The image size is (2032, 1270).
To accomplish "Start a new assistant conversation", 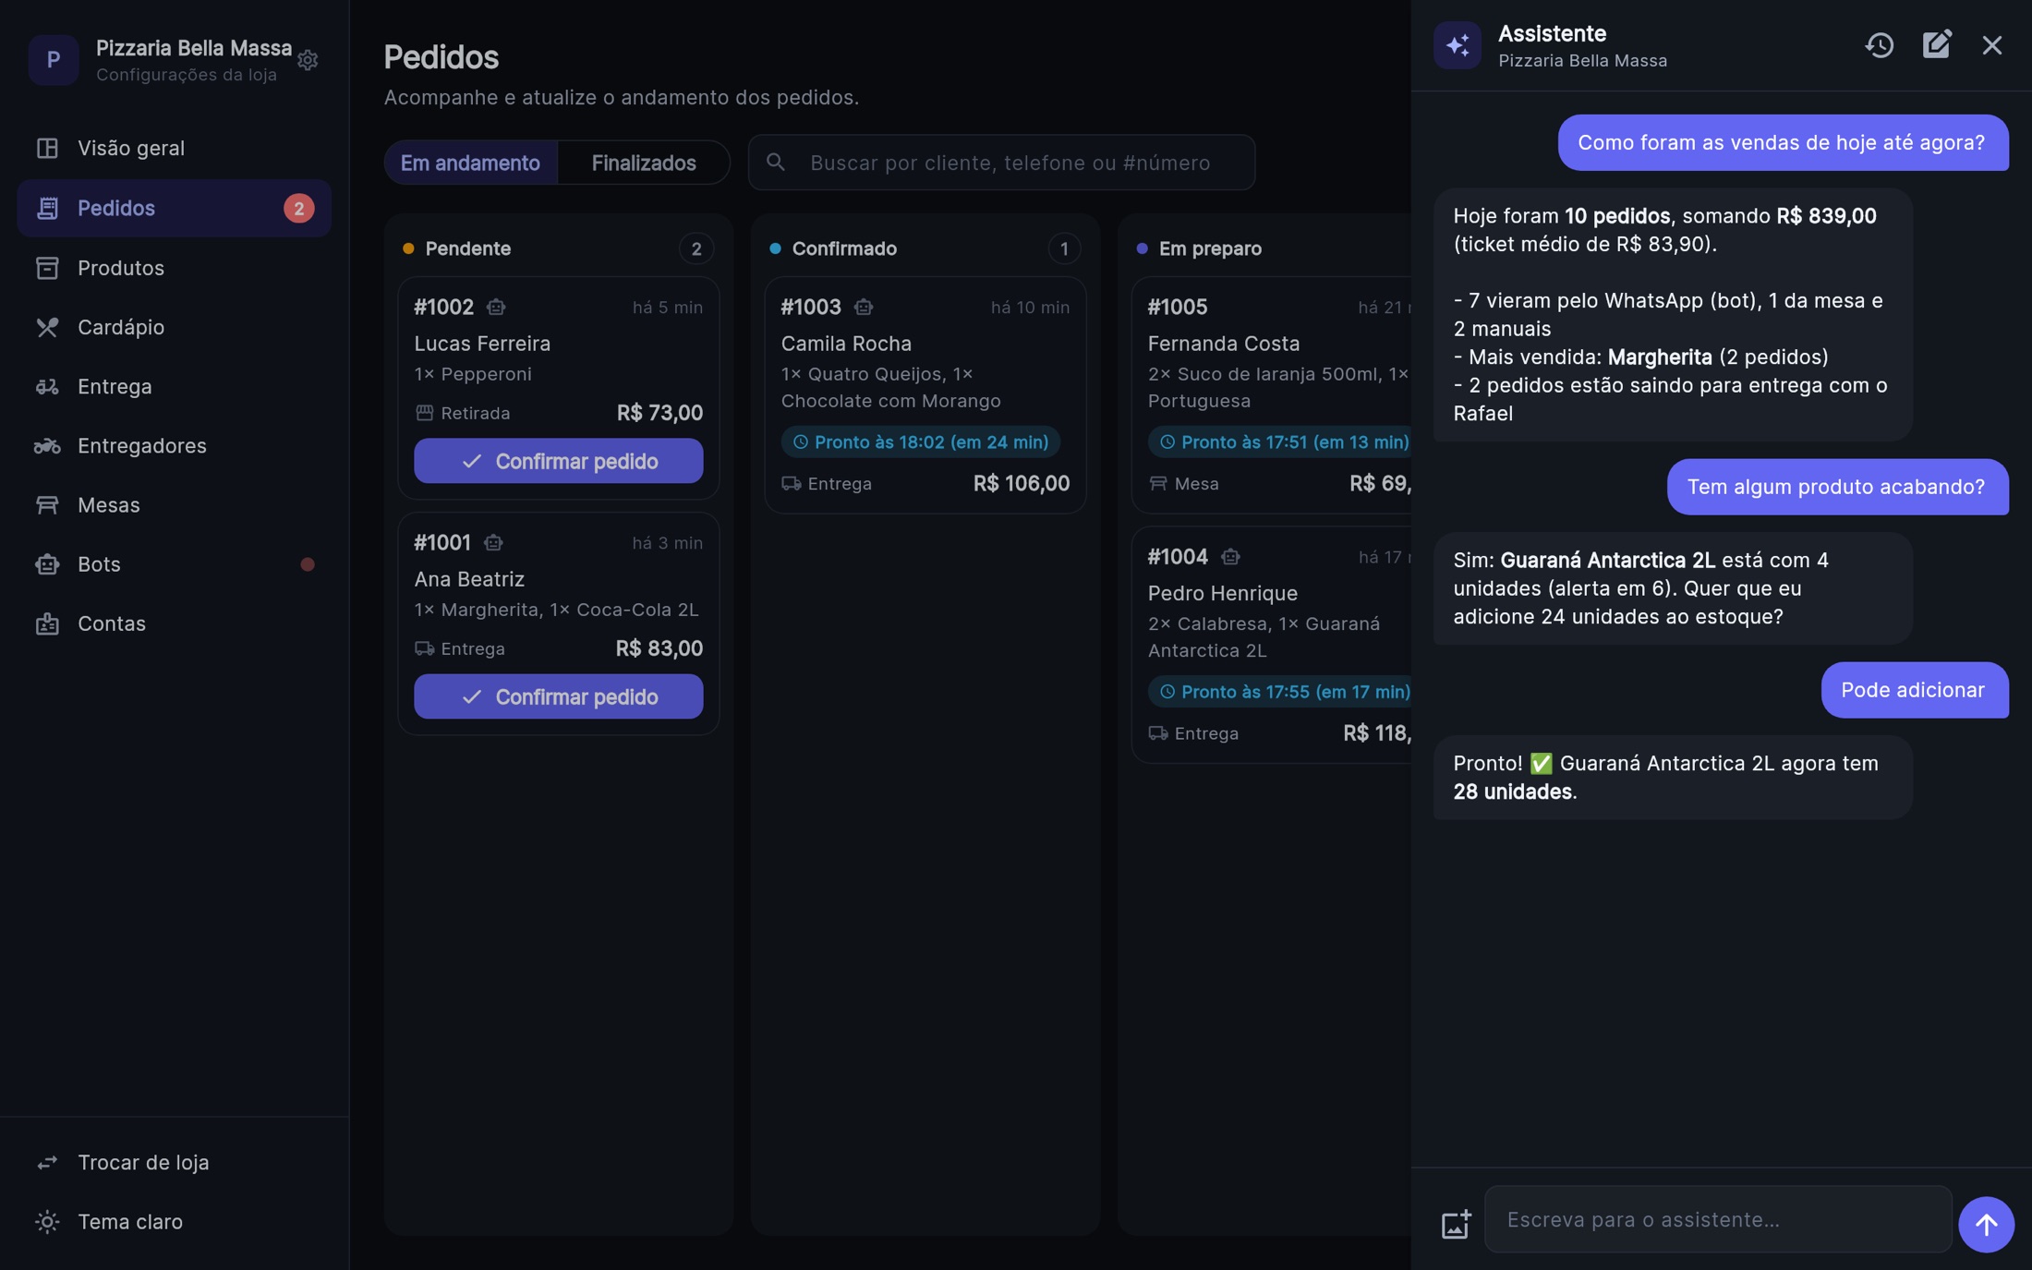I will (1936, 45).
